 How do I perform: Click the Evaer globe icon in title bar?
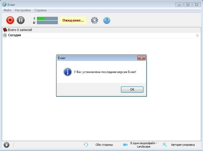click(x=4, y=4)
